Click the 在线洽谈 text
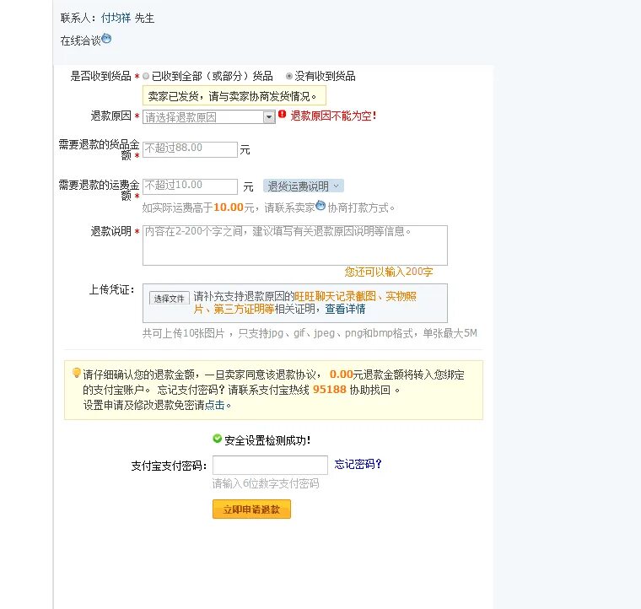Screen dimensions: 641x609 tap(80, 40)
